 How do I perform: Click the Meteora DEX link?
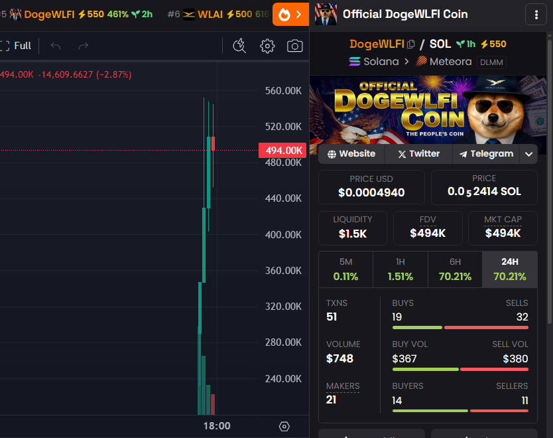click(444, 62)
